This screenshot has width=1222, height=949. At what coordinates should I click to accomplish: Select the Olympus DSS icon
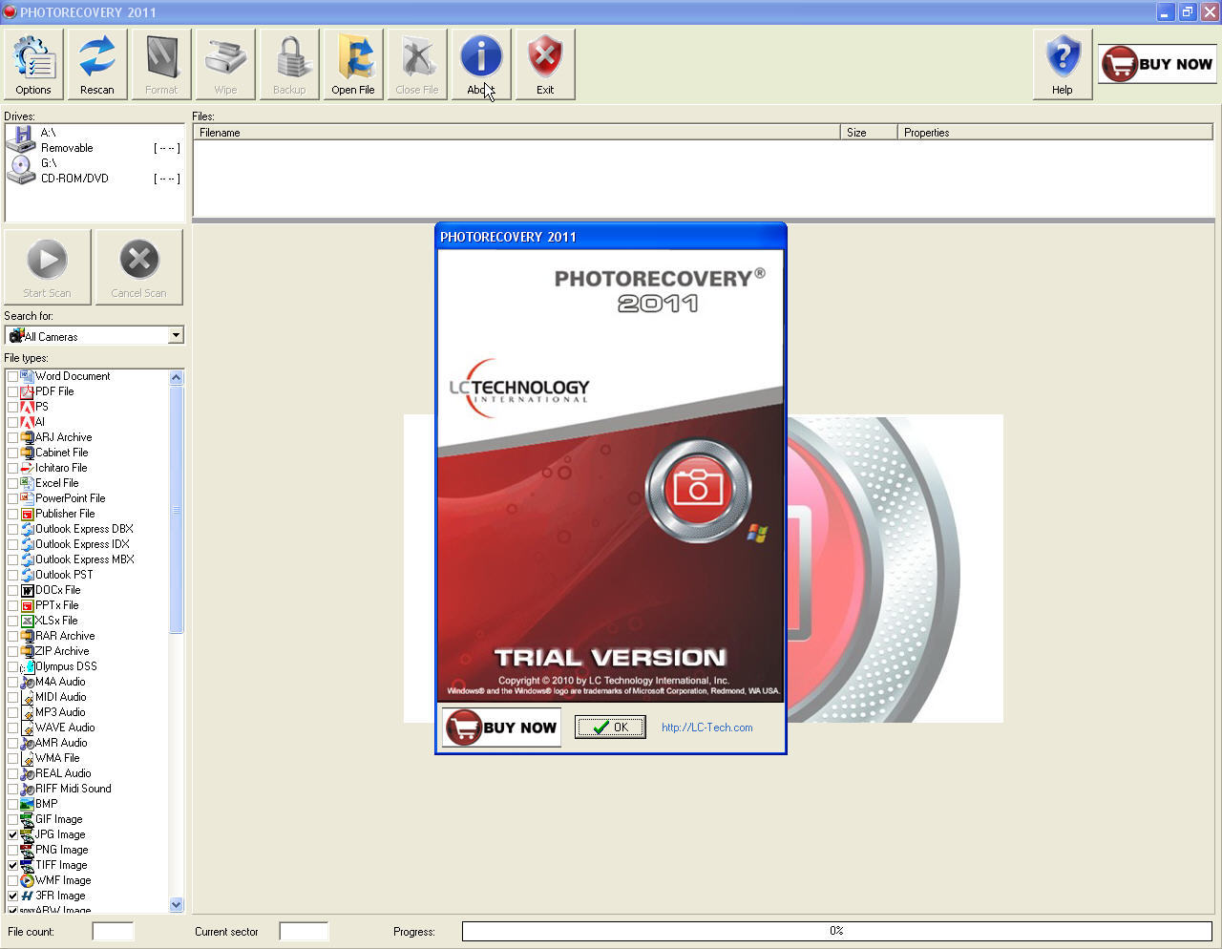[27, 666]
